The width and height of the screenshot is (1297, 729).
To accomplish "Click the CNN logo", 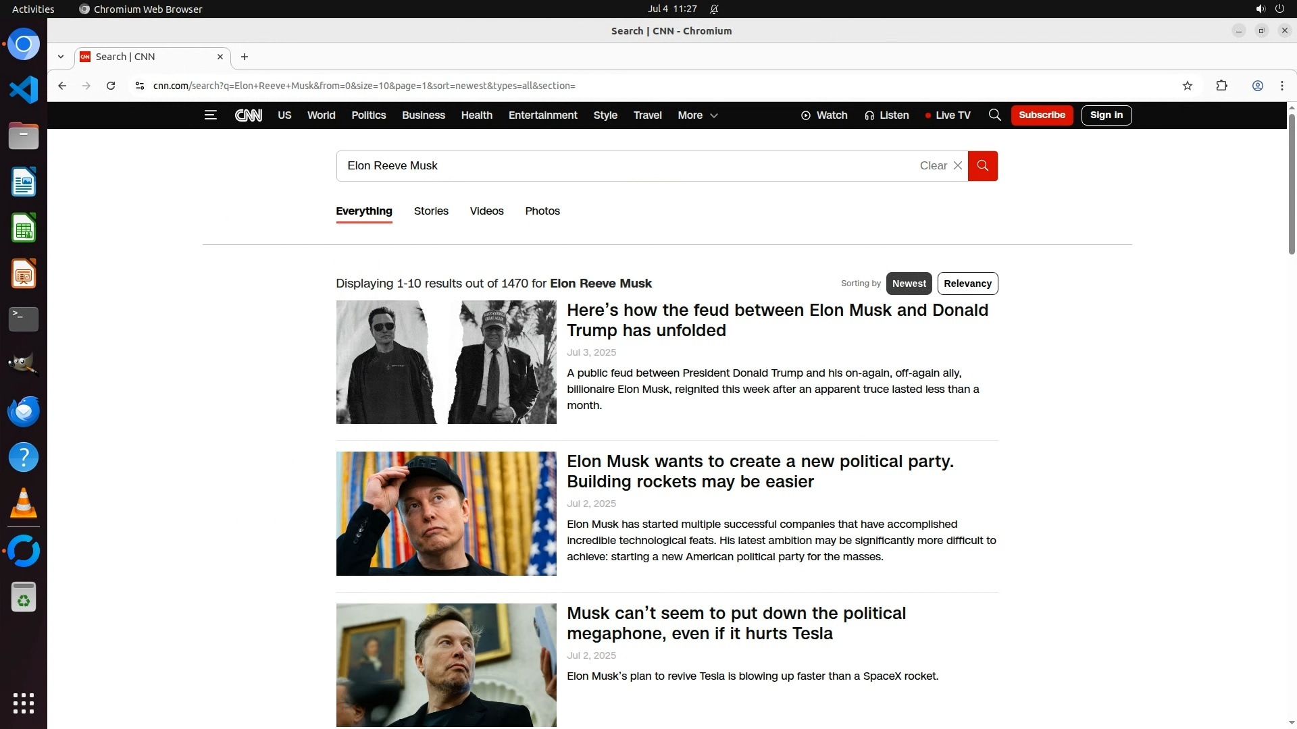I will 248,115.
